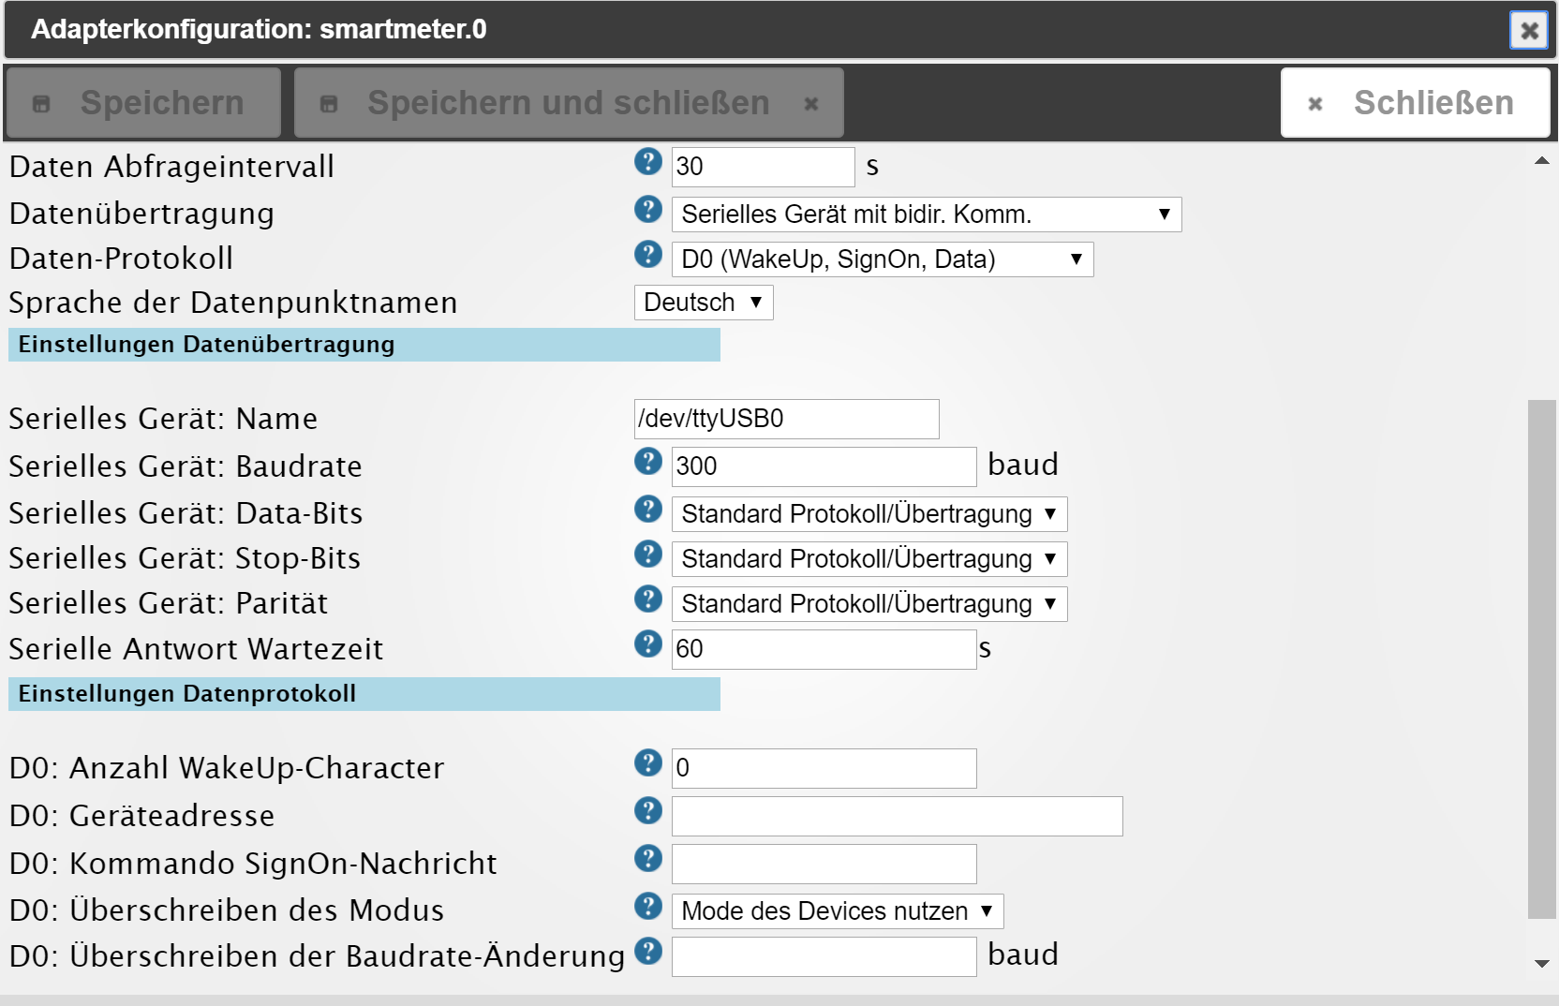Open help for Serielle Antwort Wartezeit
The image size is (1559, 1006).
pyautogui.click(x=647, y=644)
